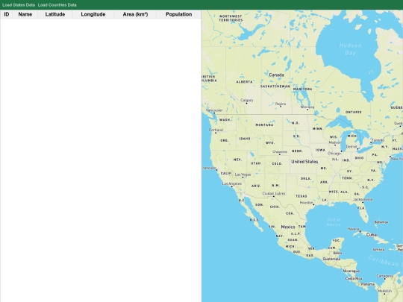Click the Costa Rica map label
Viewport: 403px width, 302px height.
[x=354, y=278]
